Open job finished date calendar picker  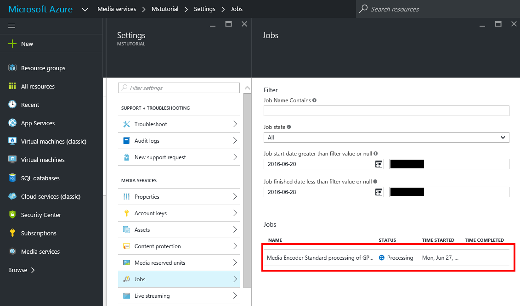379,192
